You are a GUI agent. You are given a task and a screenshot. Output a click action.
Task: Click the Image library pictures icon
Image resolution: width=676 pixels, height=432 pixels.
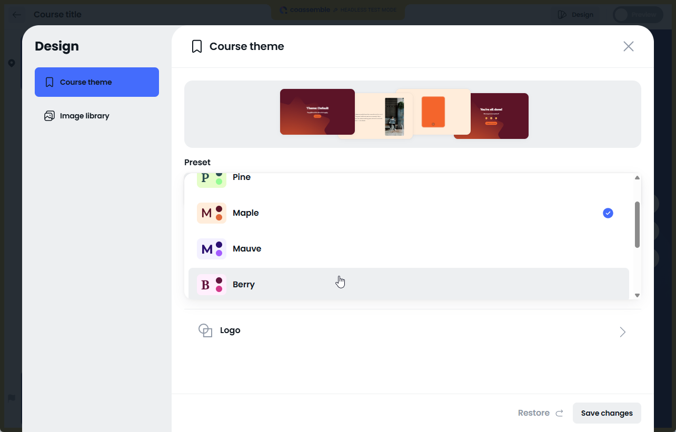49,116
